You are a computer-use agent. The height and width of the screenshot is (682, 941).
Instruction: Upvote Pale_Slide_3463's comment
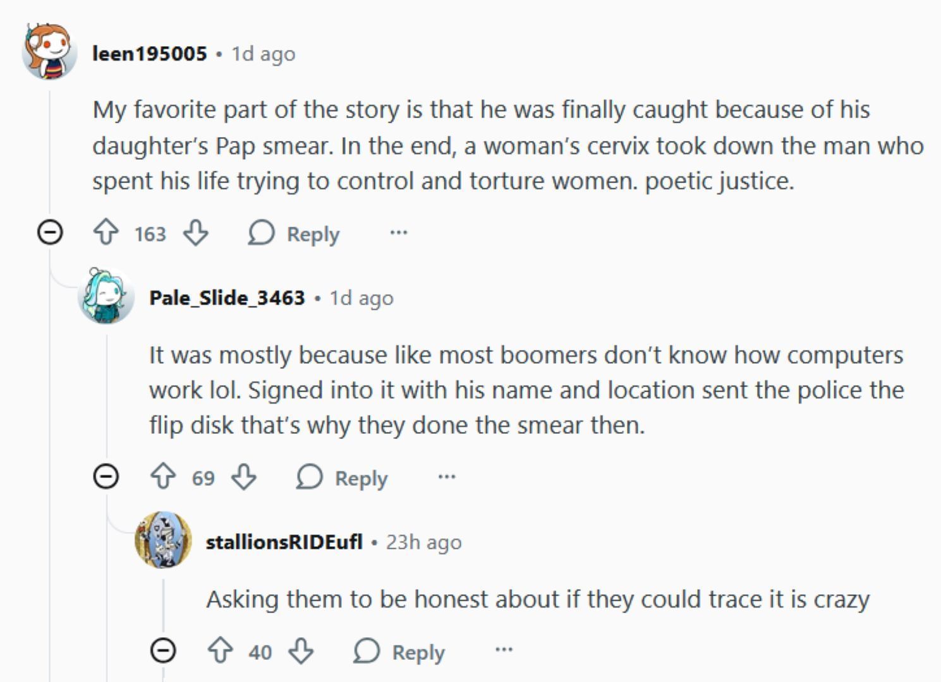[x=163, y=477]
